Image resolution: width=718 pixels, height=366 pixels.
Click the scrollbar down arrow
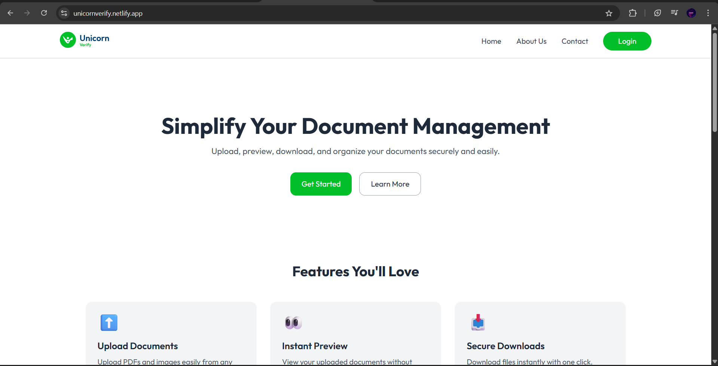(x=715, y=362)
